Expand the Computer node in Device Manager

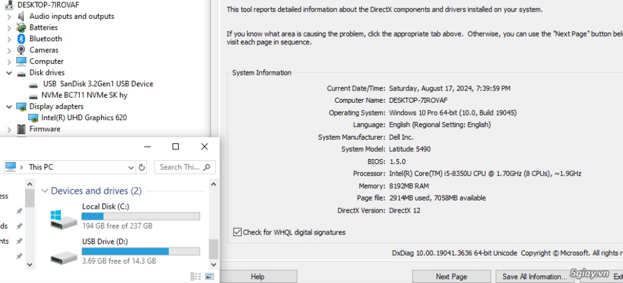coord(9,61)
